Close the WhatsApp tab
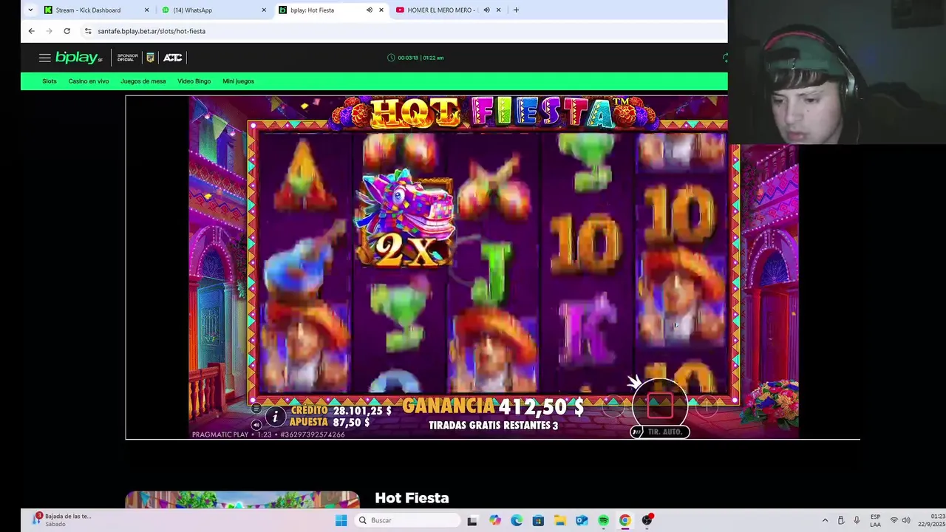 coord(264,10)
